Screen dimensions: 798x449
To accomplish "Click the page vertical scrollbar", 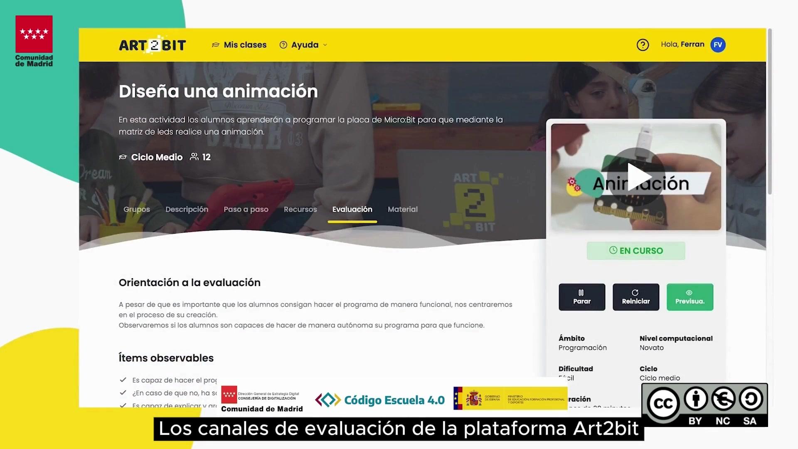I will 770,112.
